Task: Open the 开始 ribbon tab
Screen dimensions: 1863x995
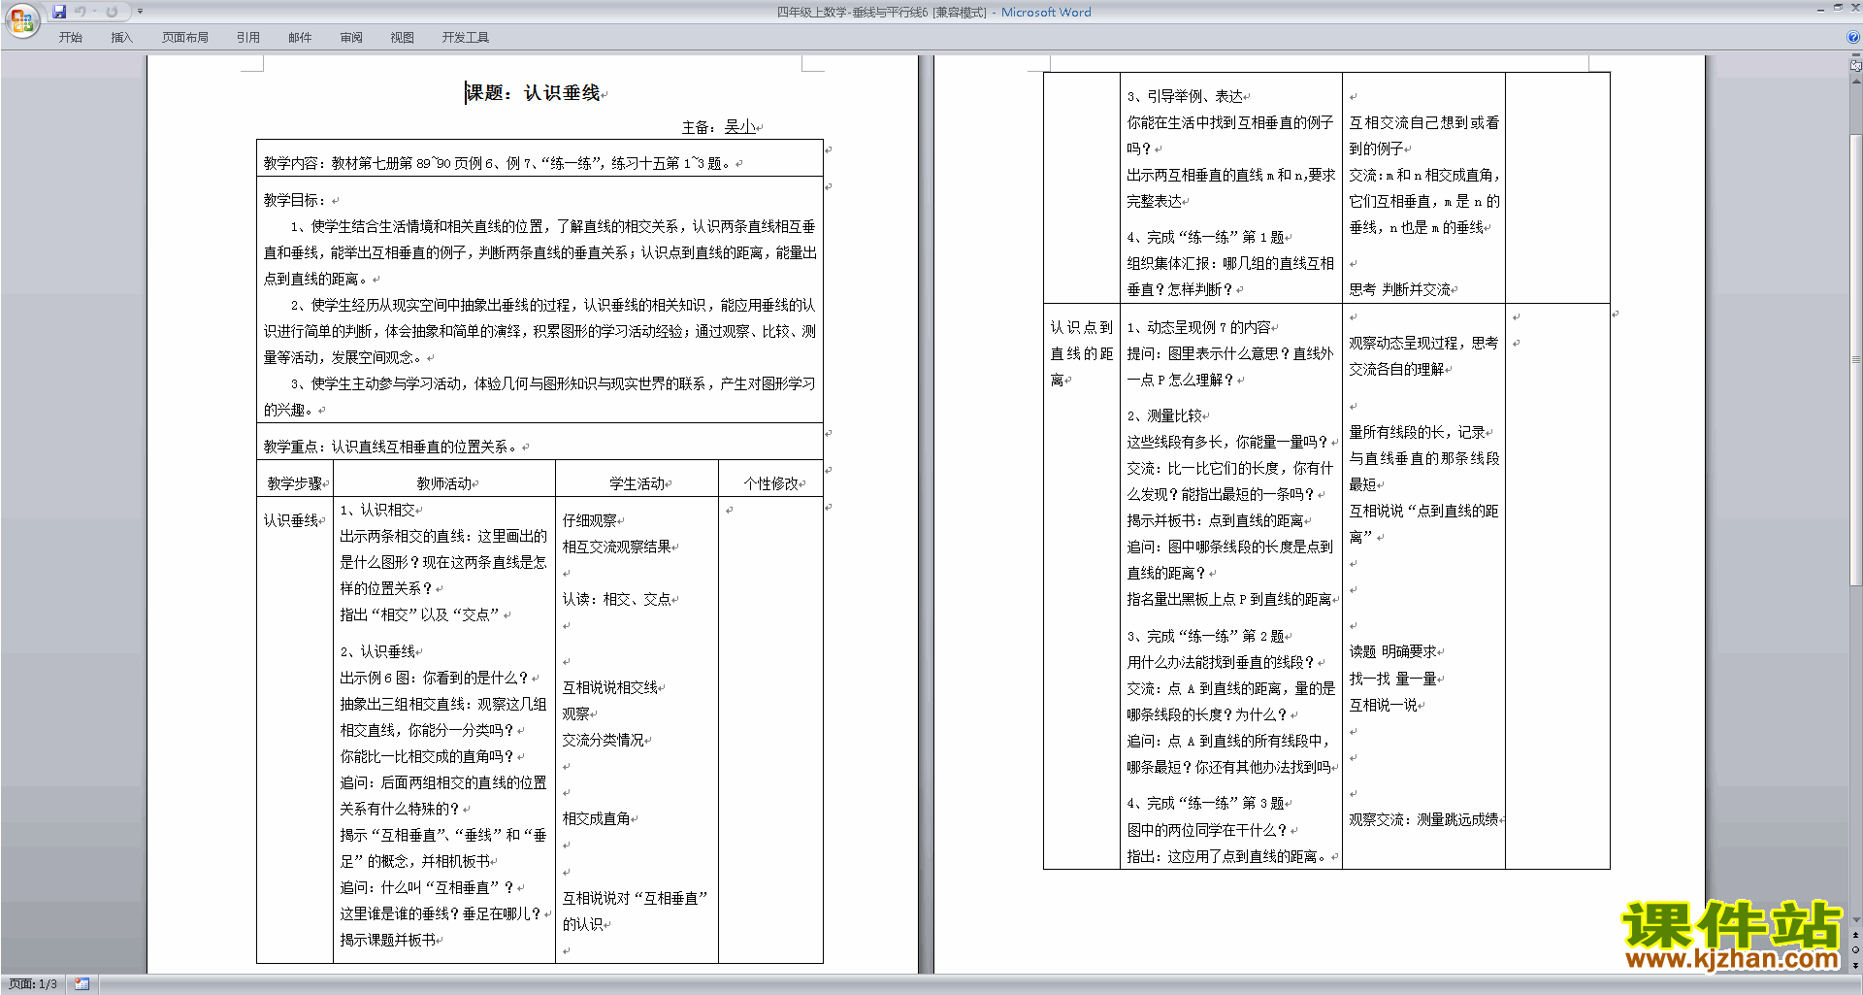Action: (x=70, y=37)
